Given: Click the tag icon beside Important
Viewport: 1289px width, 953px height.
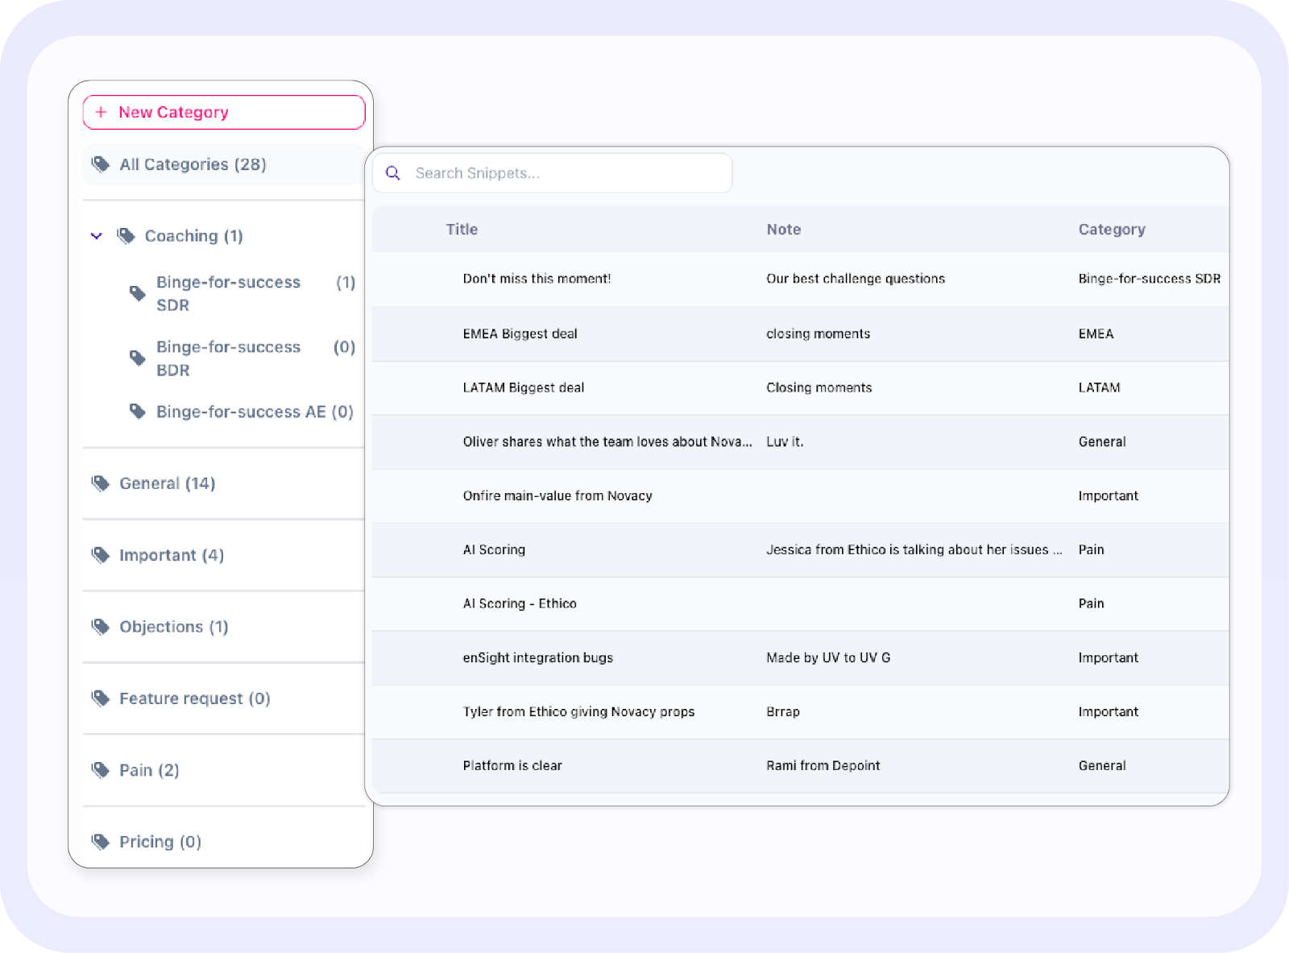Looking at the screenshot, I should (101, 555).
